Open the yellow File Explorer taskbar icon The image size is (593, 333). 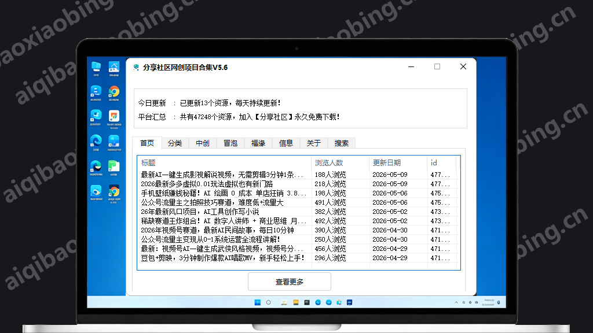[x=296, y=302]
